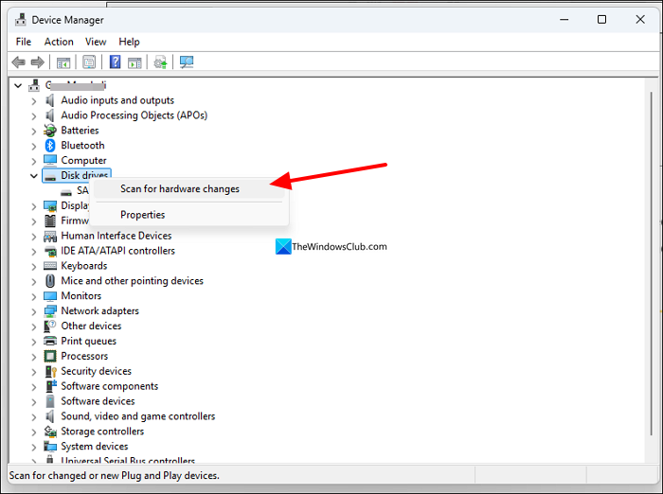This screenshot has width=663, height=494.
Task: Click the Bluetooth category icon
Action: coord(50,146)
